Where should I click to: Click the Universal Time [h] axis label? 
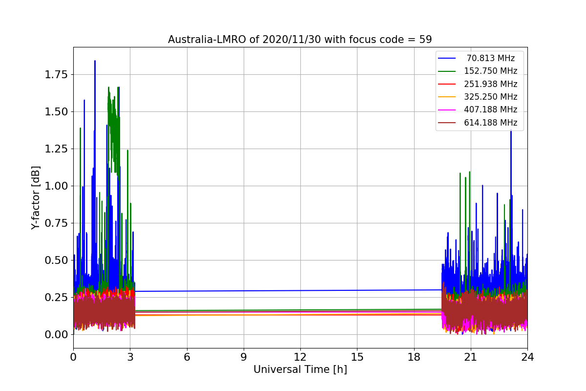(300, 369)
